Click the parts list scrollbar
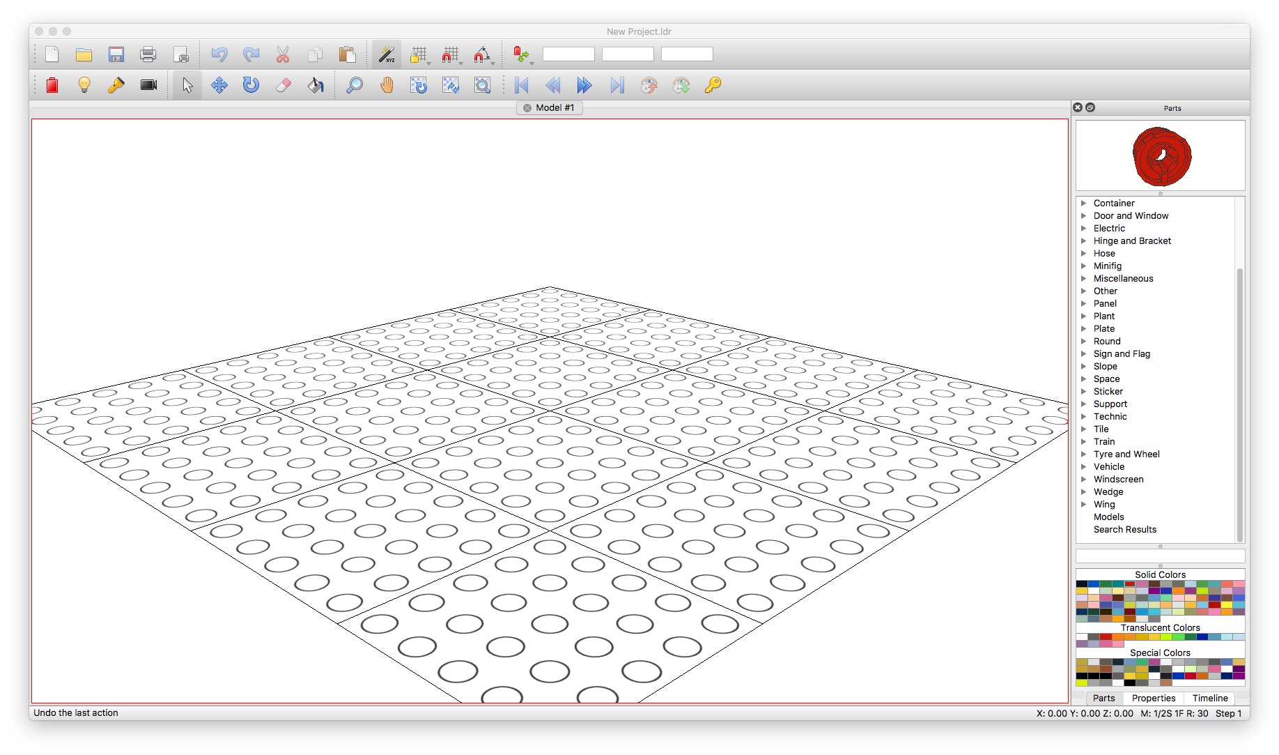 point(1239,404)
